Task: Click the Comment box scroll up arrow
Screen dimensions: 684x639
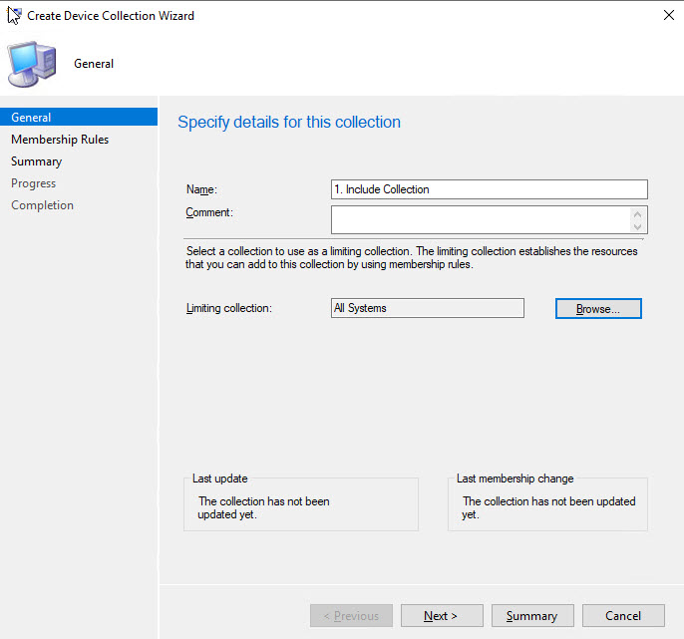Action: click(x=638, y=213)
